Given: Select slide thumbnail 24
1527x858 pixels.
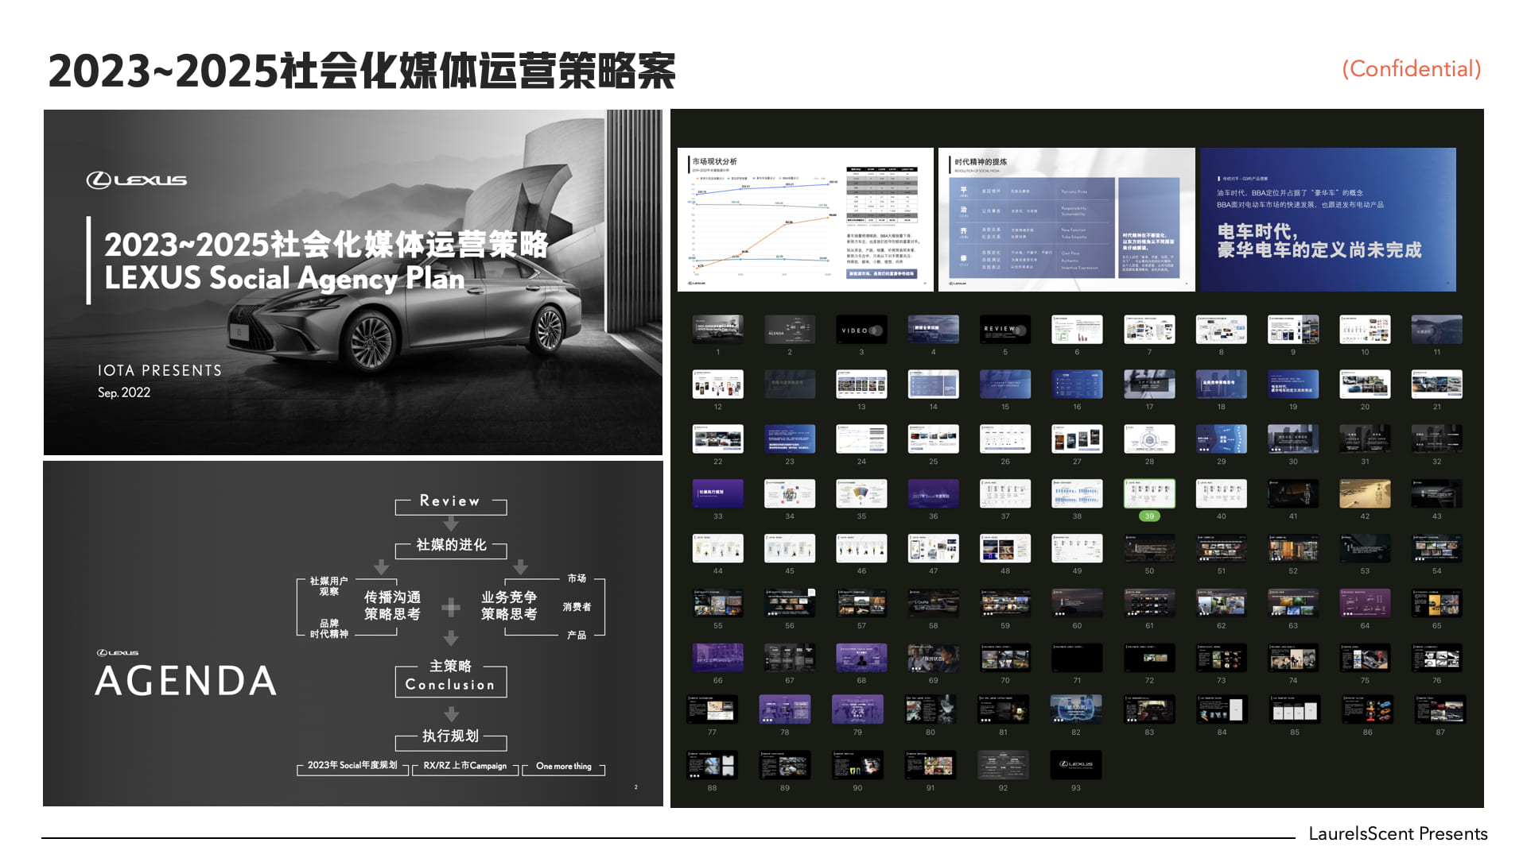Looking at the screenshot, I should [x=861, y=439].
